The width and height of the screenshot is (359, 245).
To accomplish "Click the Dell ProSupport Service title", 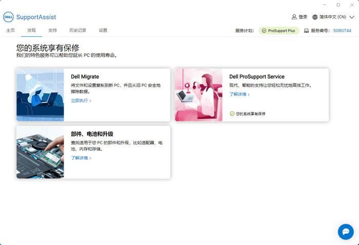I will pos(257,77).
